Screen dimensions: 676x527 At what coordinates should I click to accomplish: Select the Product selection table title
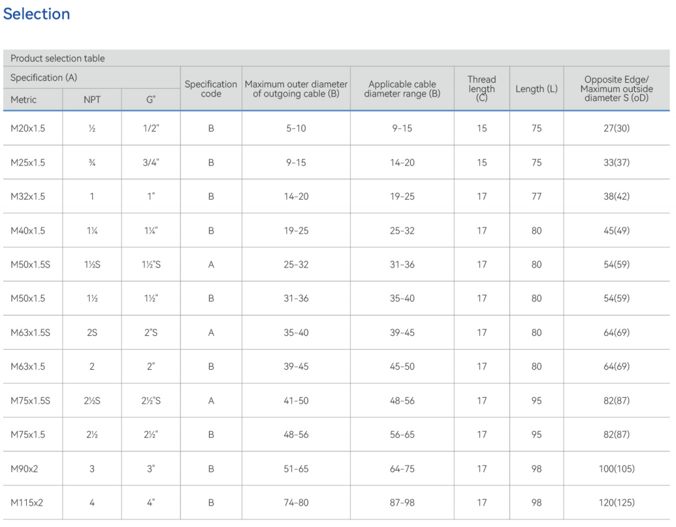[x=57, y=58]
